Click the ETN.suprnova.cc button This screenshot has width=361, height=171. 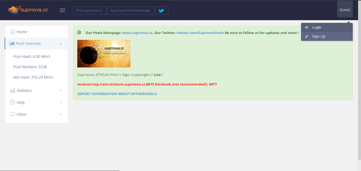pyautogui.click(x=90, y=11)
